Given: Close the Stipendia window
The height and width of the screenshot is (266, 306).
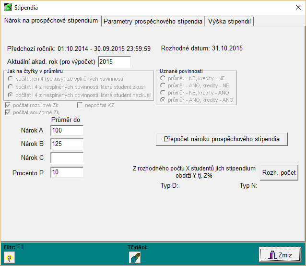Looking at the screenshot, I should coord(294,8).
